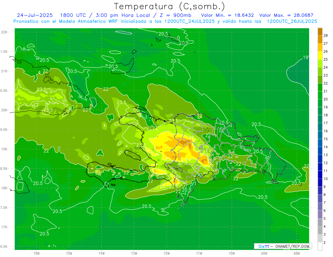Click the "20N" latitude axis label
This screenshot has width=333, height=257.
4,110
